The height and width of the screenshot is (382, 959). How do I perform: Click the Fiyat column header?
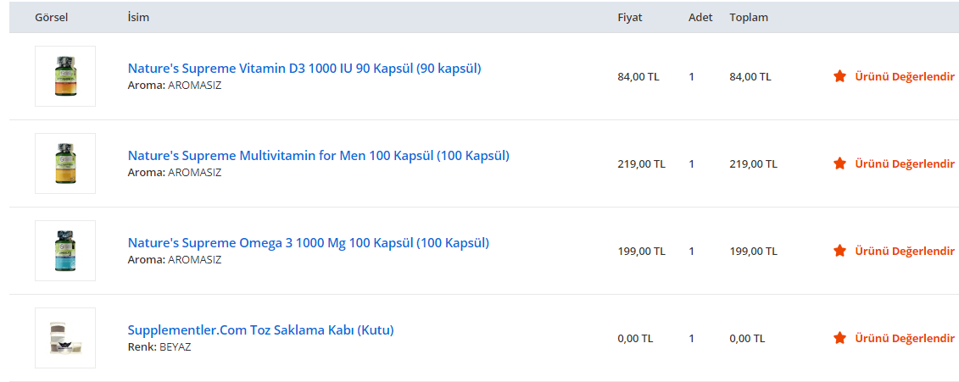[629, 17]
